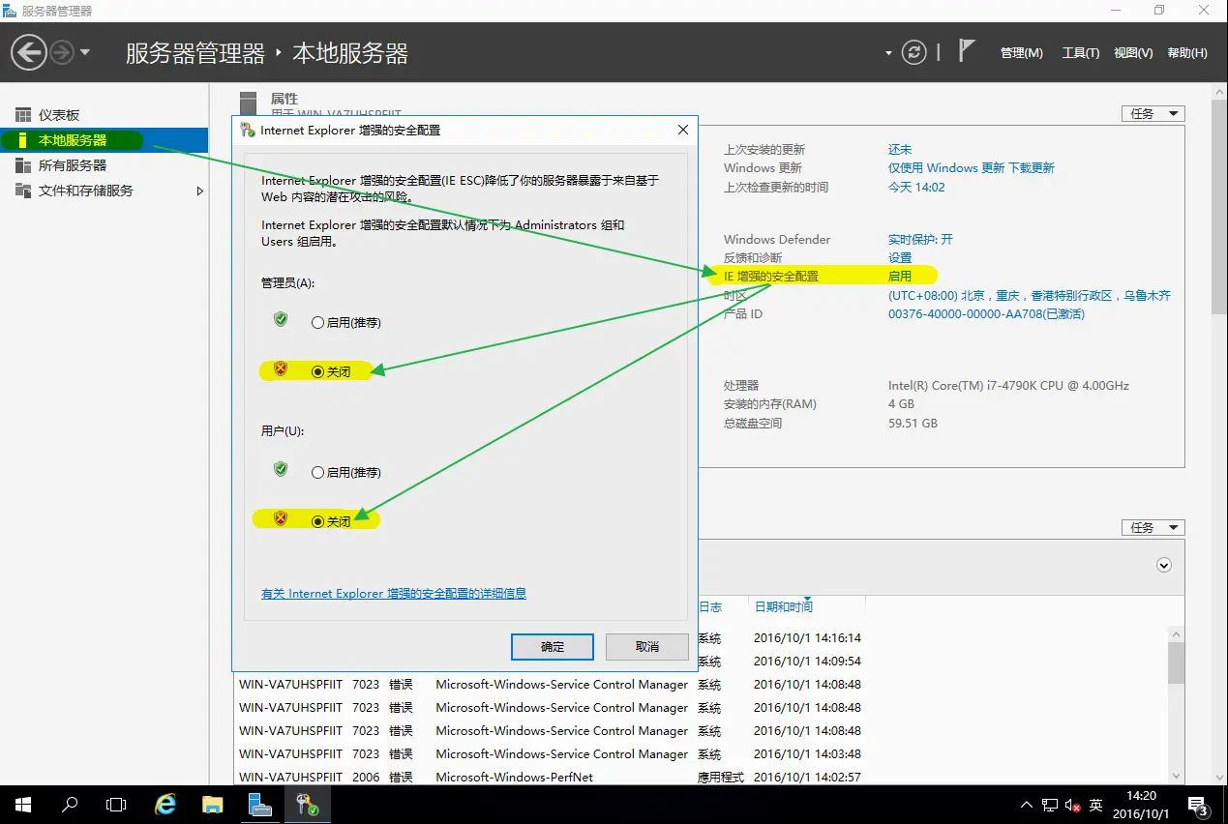
Task: Select the Microsoft-Windows-PerfNet event row
Action: click(701, 778)
